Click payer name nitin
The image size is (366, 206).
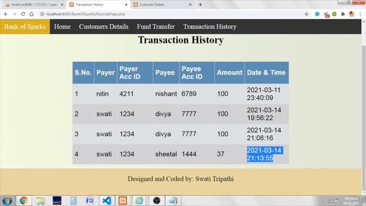(x=102, y=94)
